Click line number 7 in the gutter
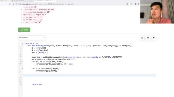 click(x=21, y=57)
